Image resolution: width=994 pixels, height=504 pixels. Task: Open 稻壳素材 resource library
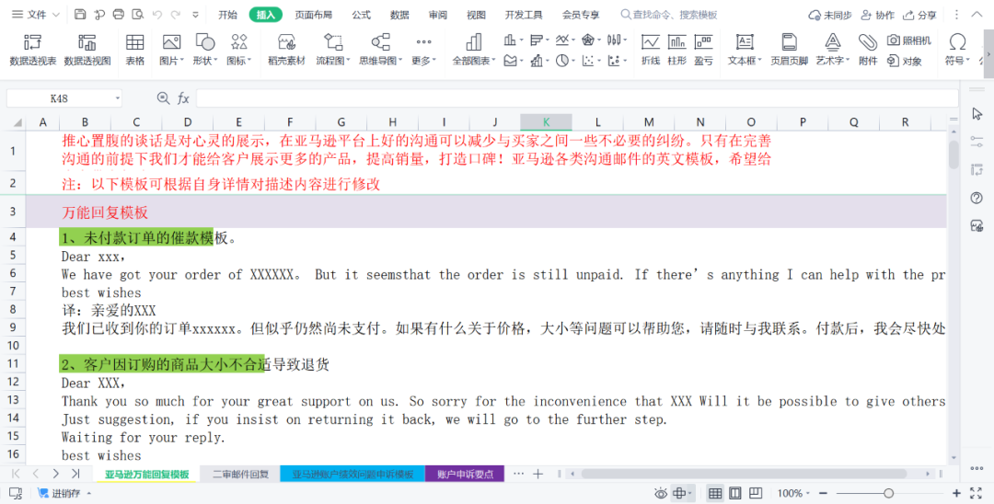[286, 50]
